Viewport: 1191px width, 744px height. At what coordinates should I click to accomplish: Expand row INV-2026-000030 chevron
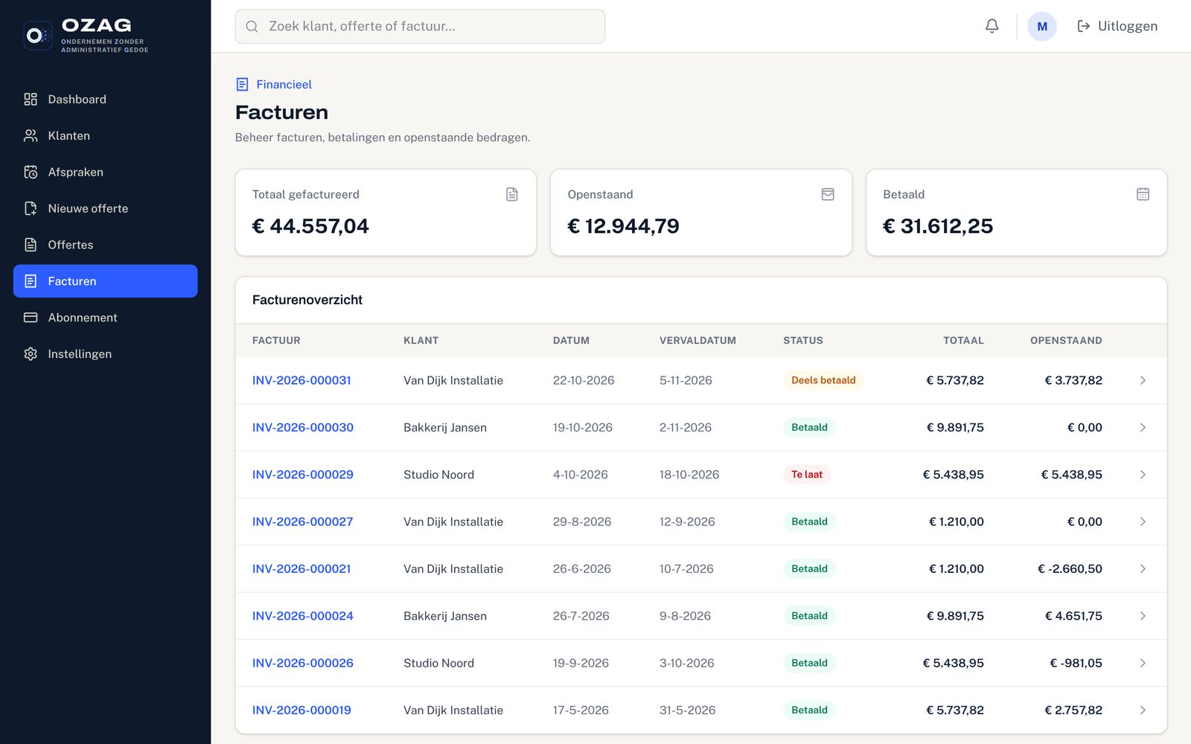(1143, 427)
